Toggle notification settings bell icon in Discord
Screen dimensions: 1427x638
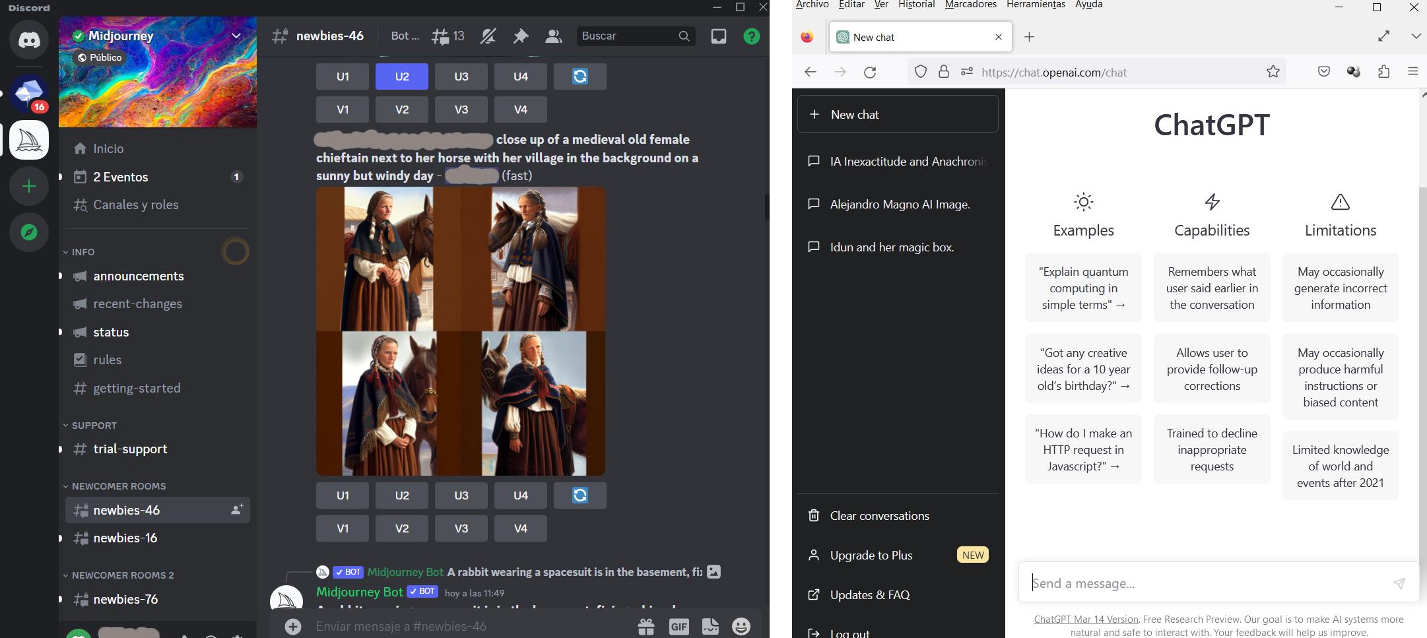(488, 36)
